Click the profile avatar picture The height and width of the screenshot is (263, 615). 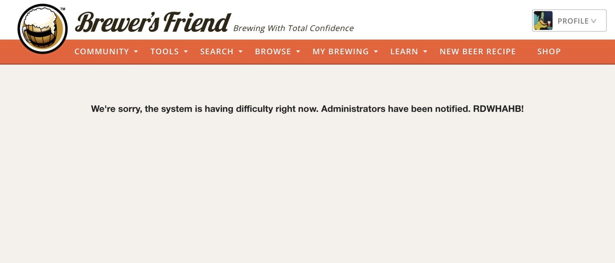click(543, 20)
